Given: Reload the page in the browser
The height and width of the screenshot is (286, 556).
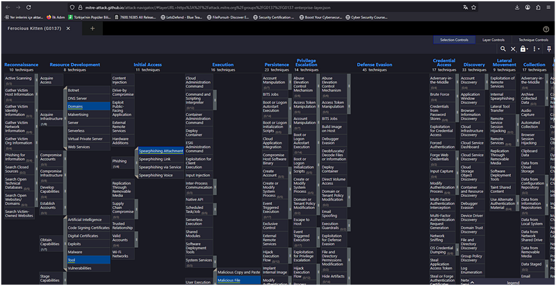Looking at the screenshot, I should 28,7.
